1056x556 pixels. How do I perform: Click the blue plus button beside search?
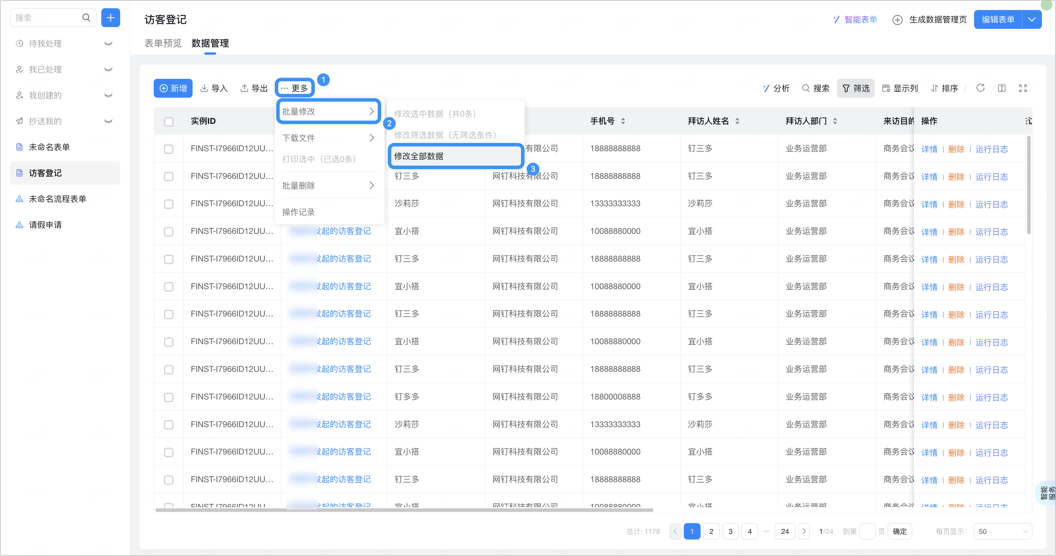[110, 18]
